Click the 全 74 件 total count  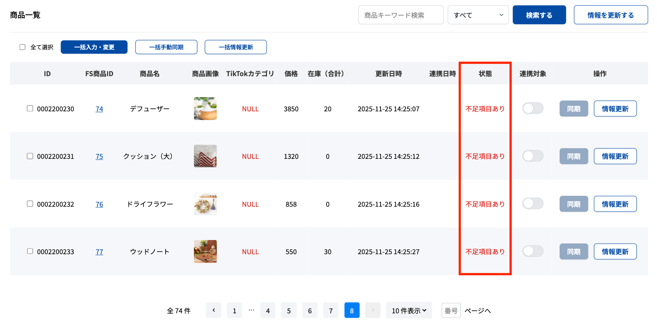click(179, 311)
